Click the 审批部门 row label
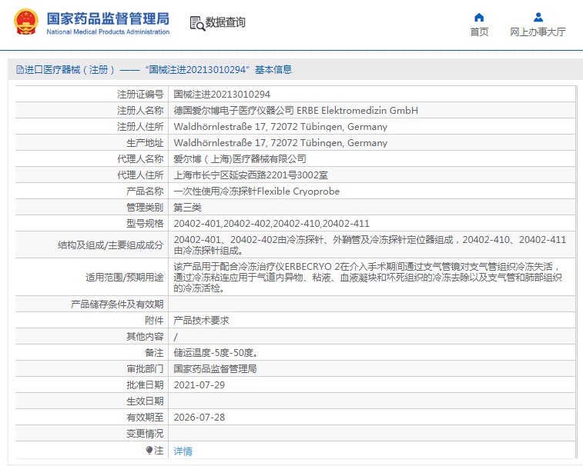This screenshot has width=583, height=466. 145,369
